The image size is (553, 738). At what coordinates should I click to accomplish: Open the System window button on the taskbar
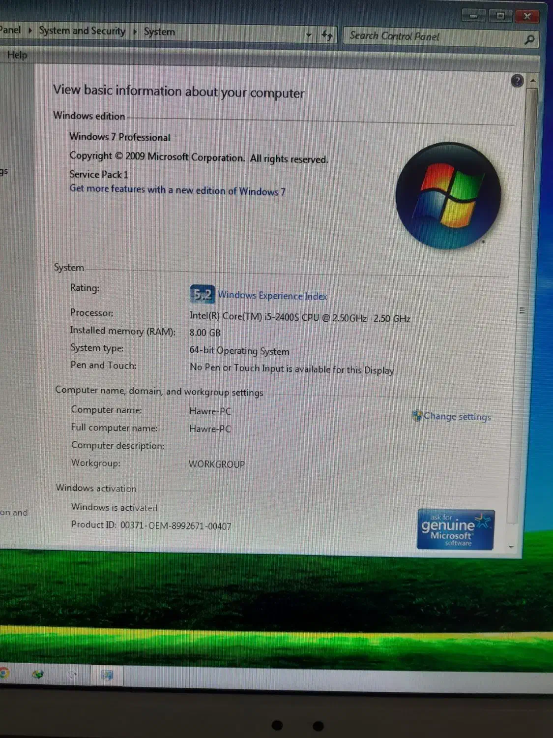pyautogui.click(x=107, y=675)
